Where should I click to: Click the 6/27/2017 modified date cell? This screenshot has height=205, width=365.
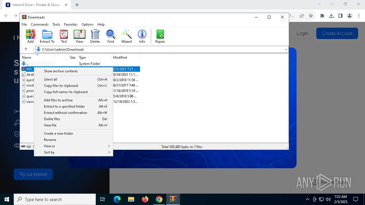(x=126, y=85)
